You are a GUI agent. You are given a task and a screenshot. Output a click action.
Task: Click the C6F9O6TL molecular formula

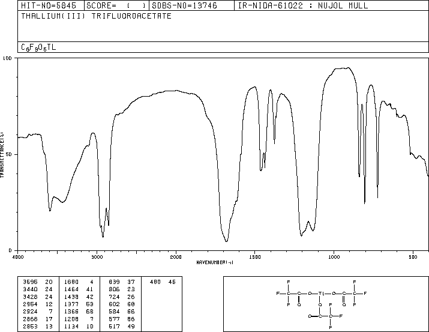point(38,47)
